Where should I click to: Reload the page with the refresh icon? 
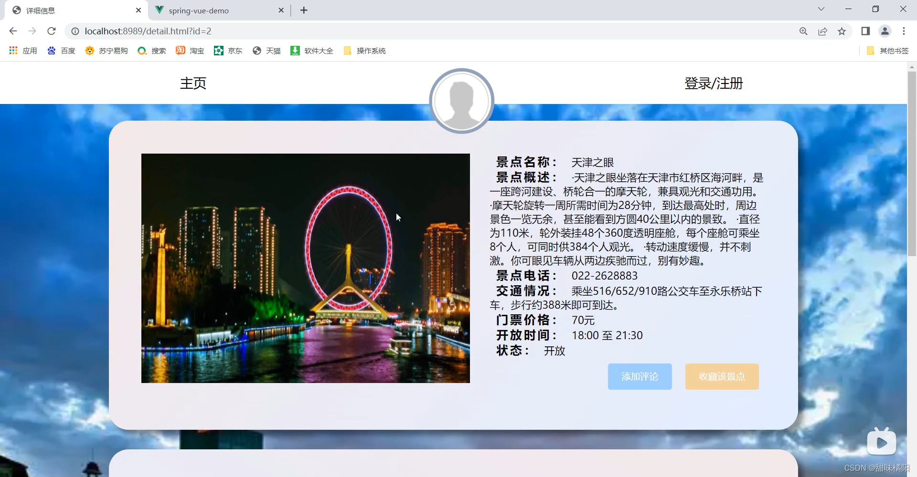(x=52, y=31)
